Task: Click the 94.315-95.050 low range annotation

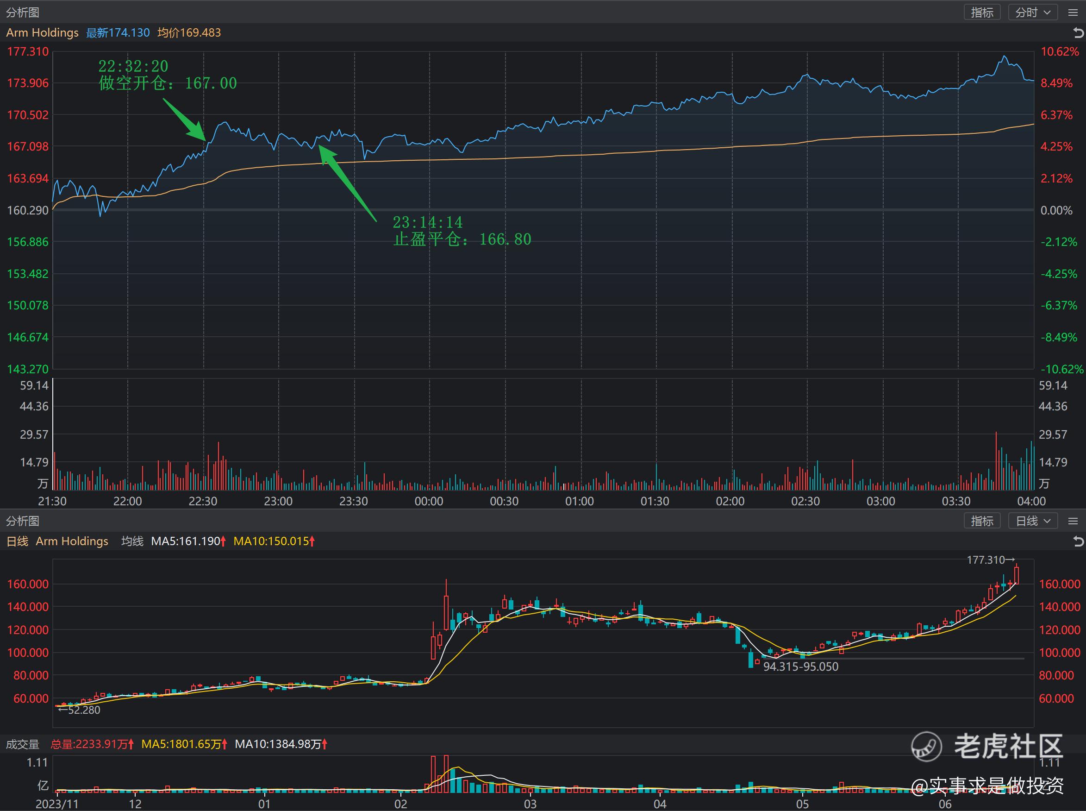Action: point(801,666)
